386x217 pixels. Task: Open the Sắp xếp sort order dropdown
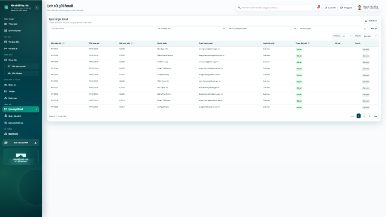click(x=370, y=36)
